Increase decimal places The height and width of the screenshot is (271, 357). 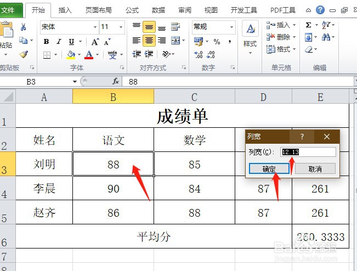pyautogui.click(x=199, y=55)
